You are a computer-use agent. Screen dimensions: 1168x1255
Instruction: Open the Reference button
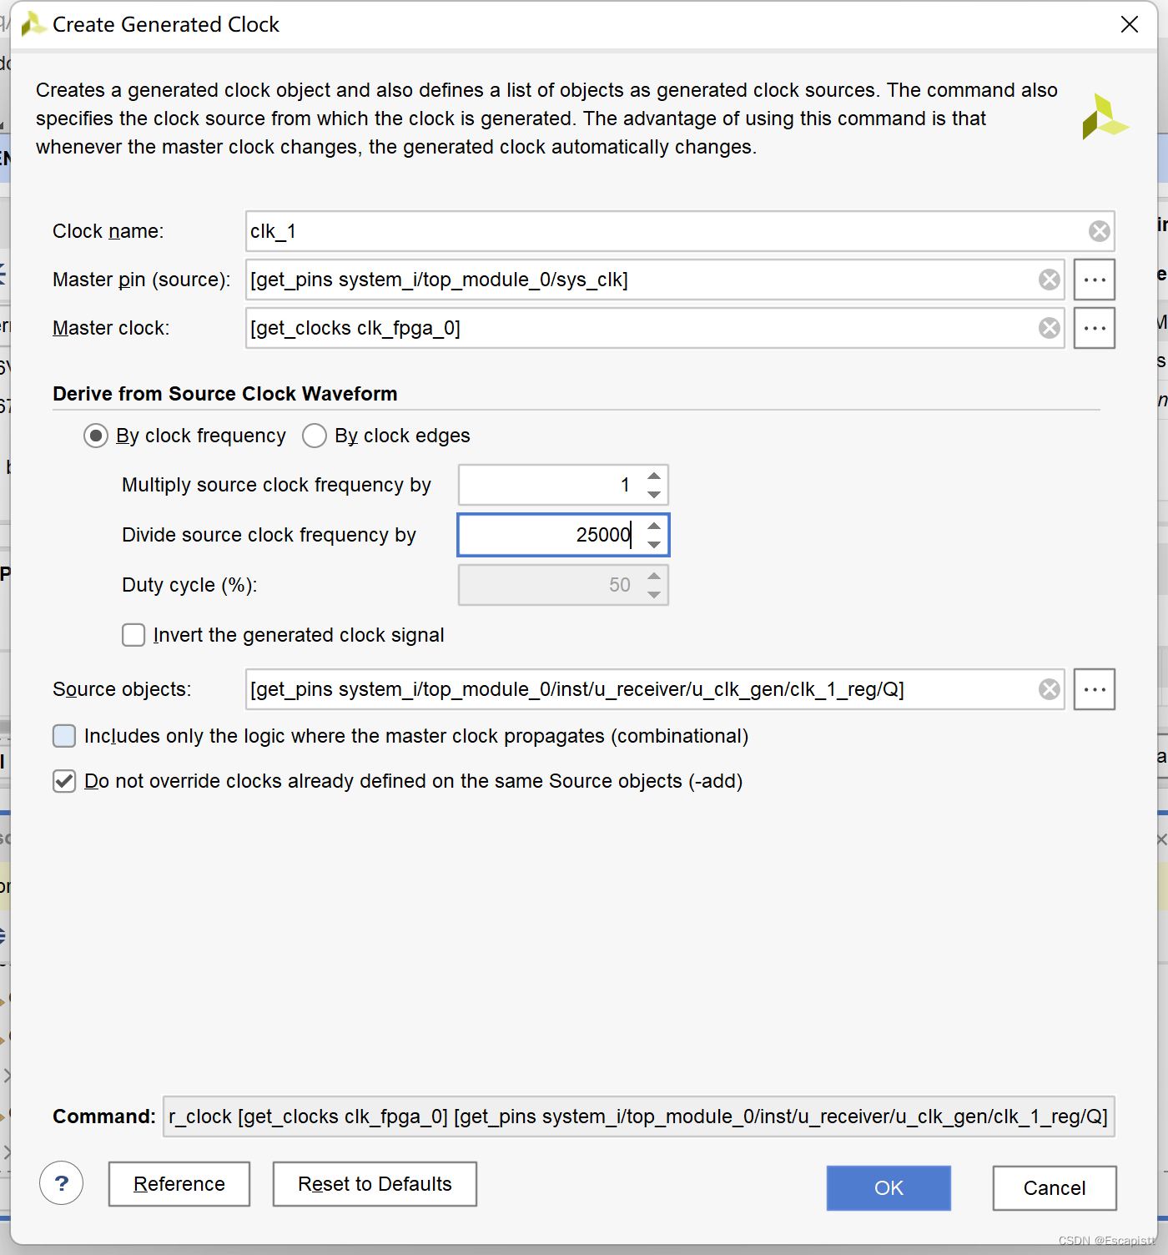pos(179,1184)
